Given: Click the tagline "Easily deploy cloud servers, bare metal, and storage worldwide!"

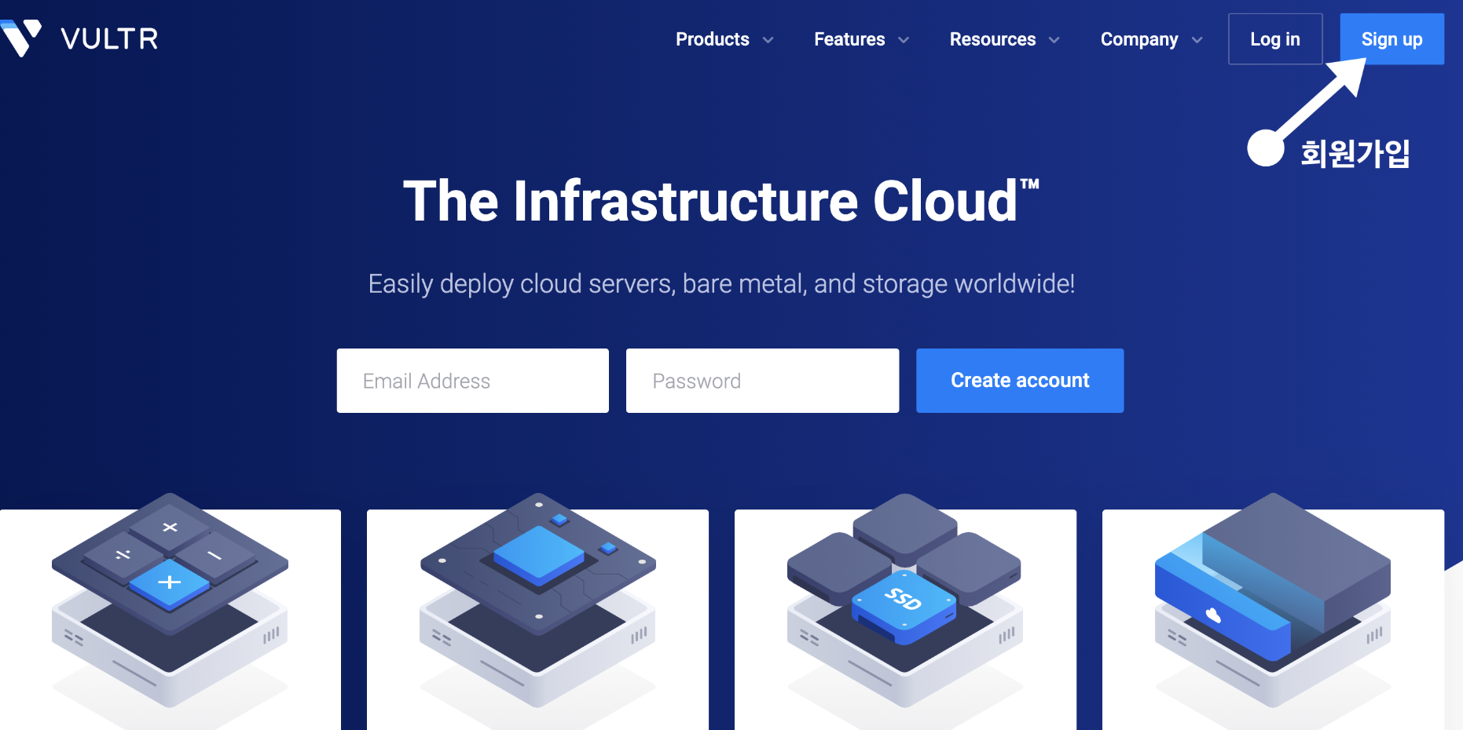Looking at the screenshot, I should (721, 283).
